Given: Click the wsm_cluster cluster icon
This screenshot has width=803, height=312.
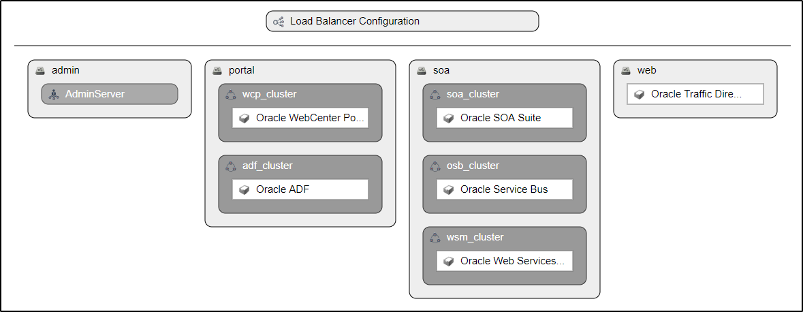Looking at the screenshot, I should pyautogui.click(x=435, y=238).
